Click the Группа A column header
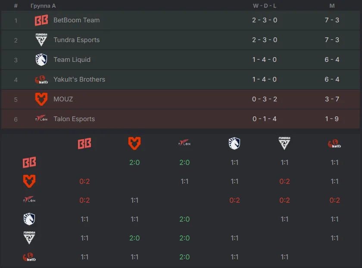Viewport: 362px width, 268px height. coord(43,6)
